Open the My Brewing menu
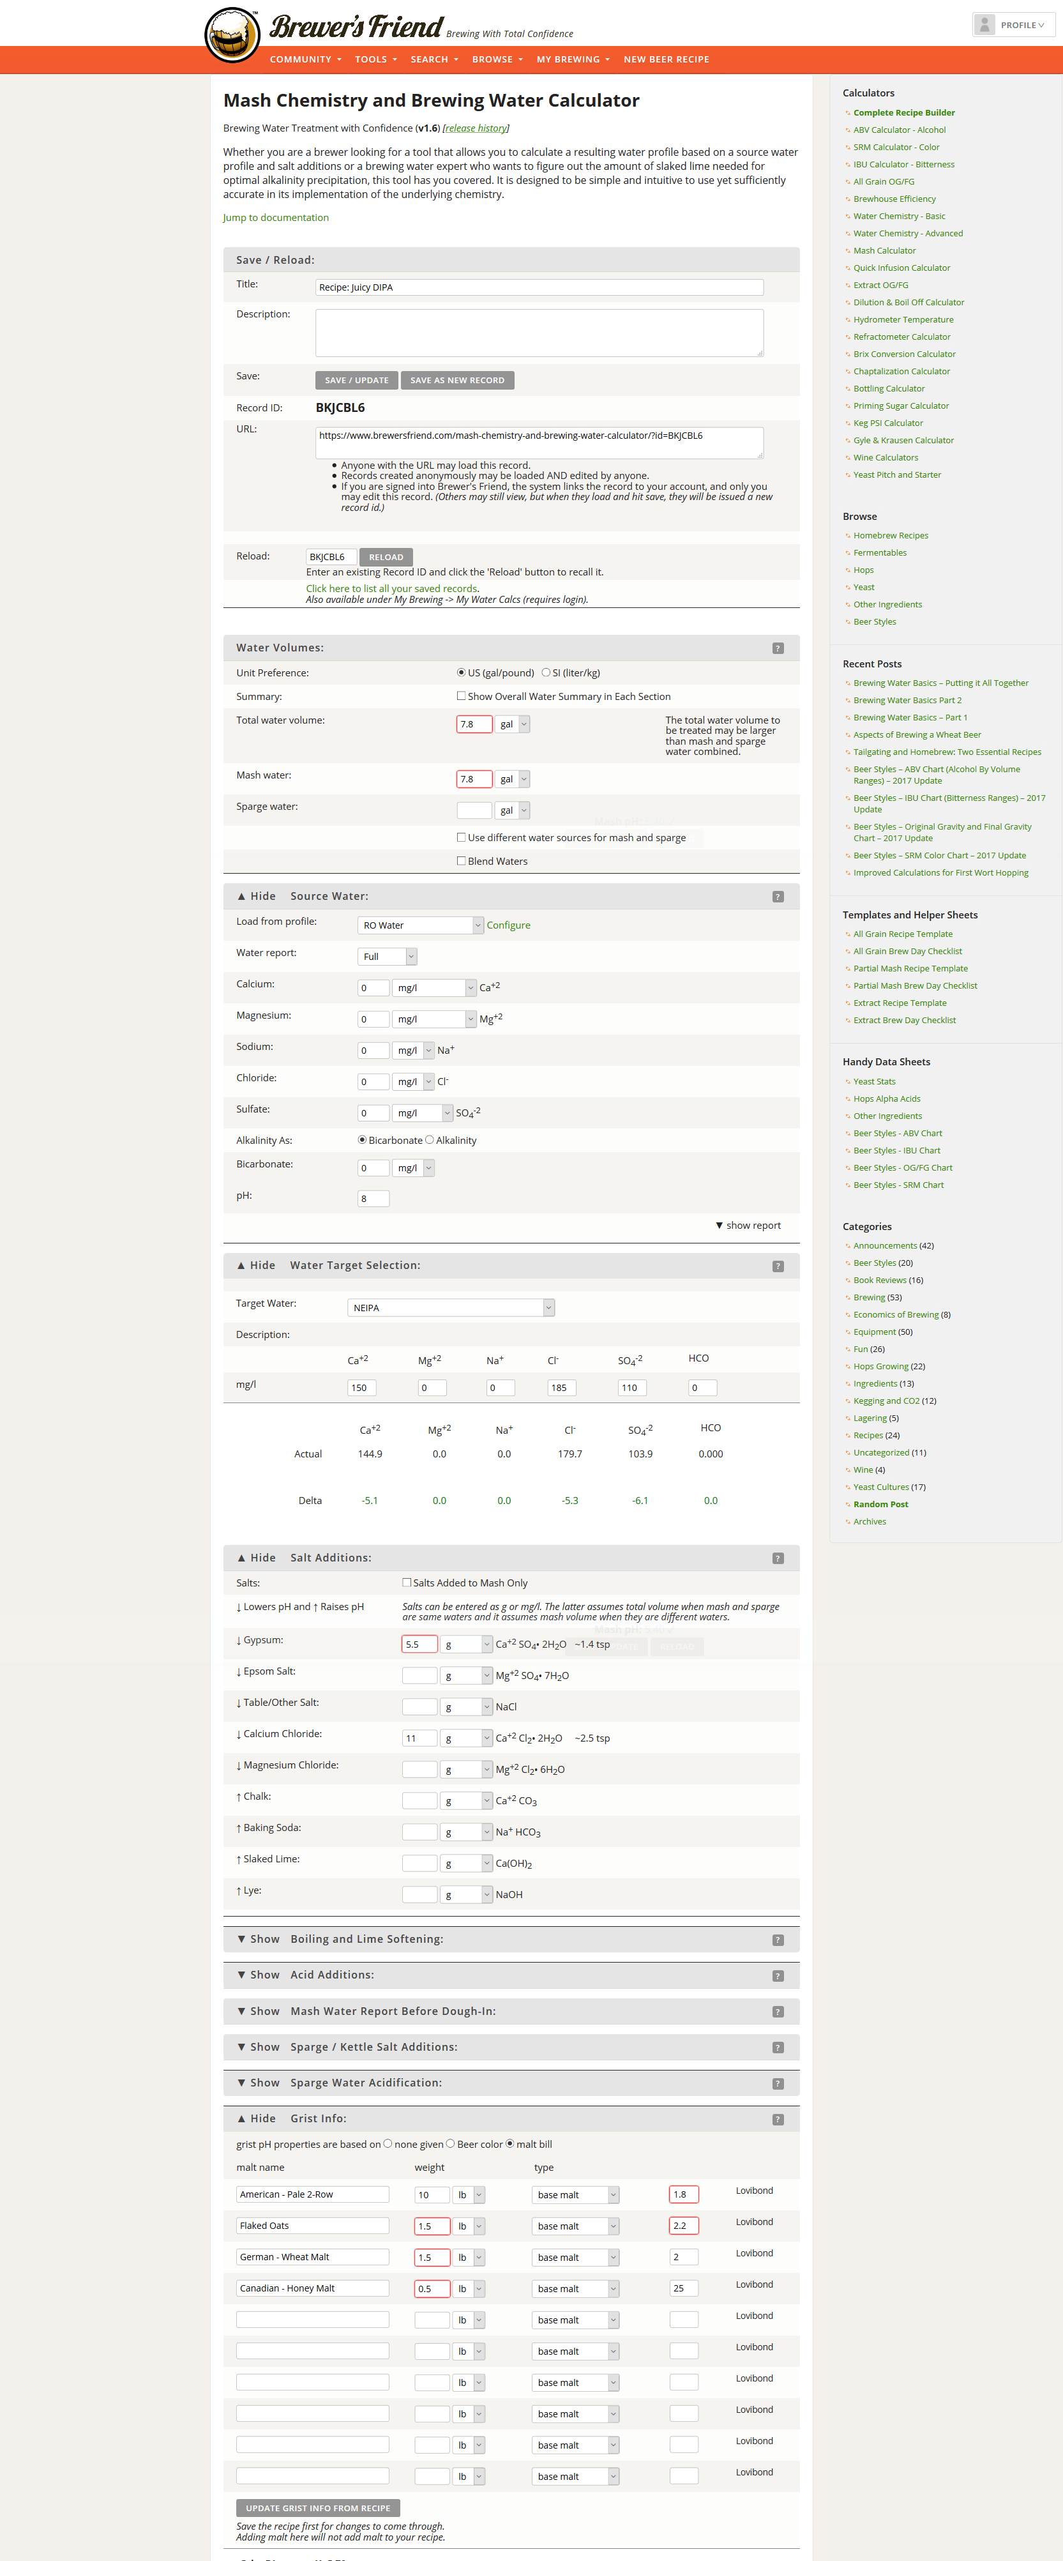Viewport: 1063px width, 2561px height. pos(573,59)
